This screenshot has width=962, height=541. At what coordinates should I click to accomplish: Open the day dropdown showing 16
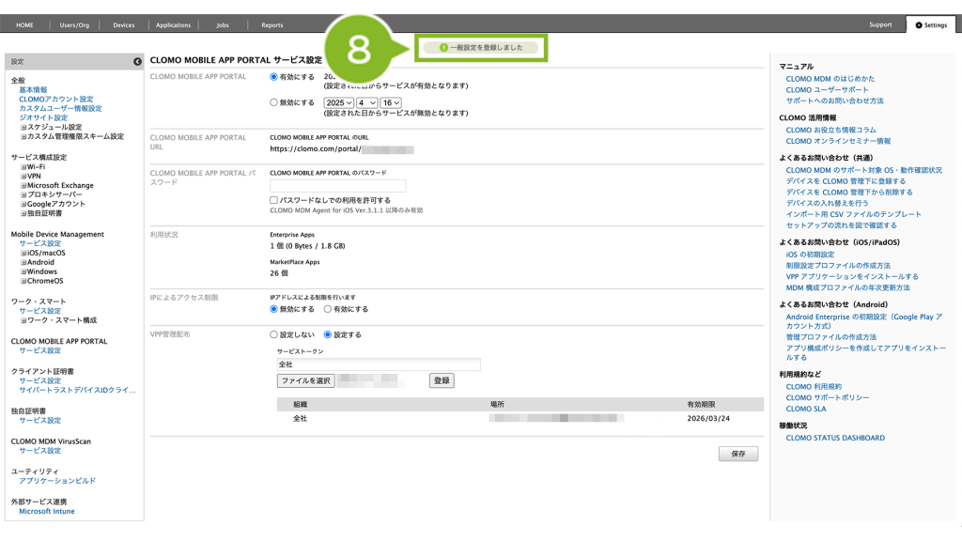point(391,102)
